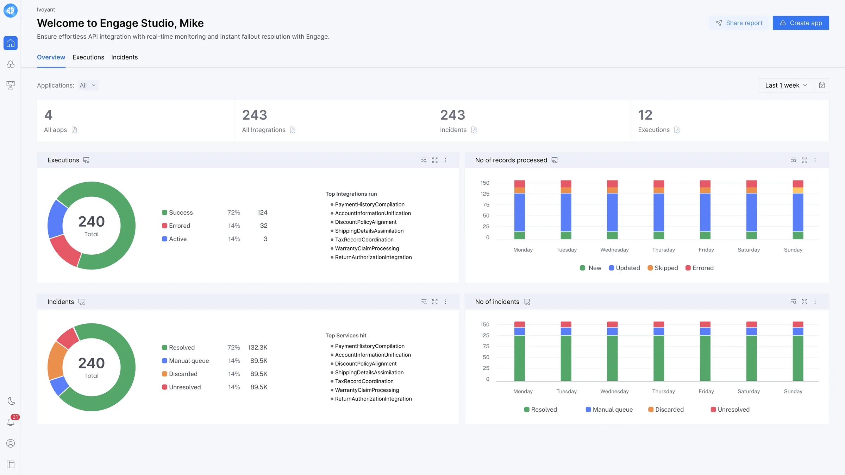Open the search filter icon in the Incidents panel
845x475 pixels.
[424, 302]
